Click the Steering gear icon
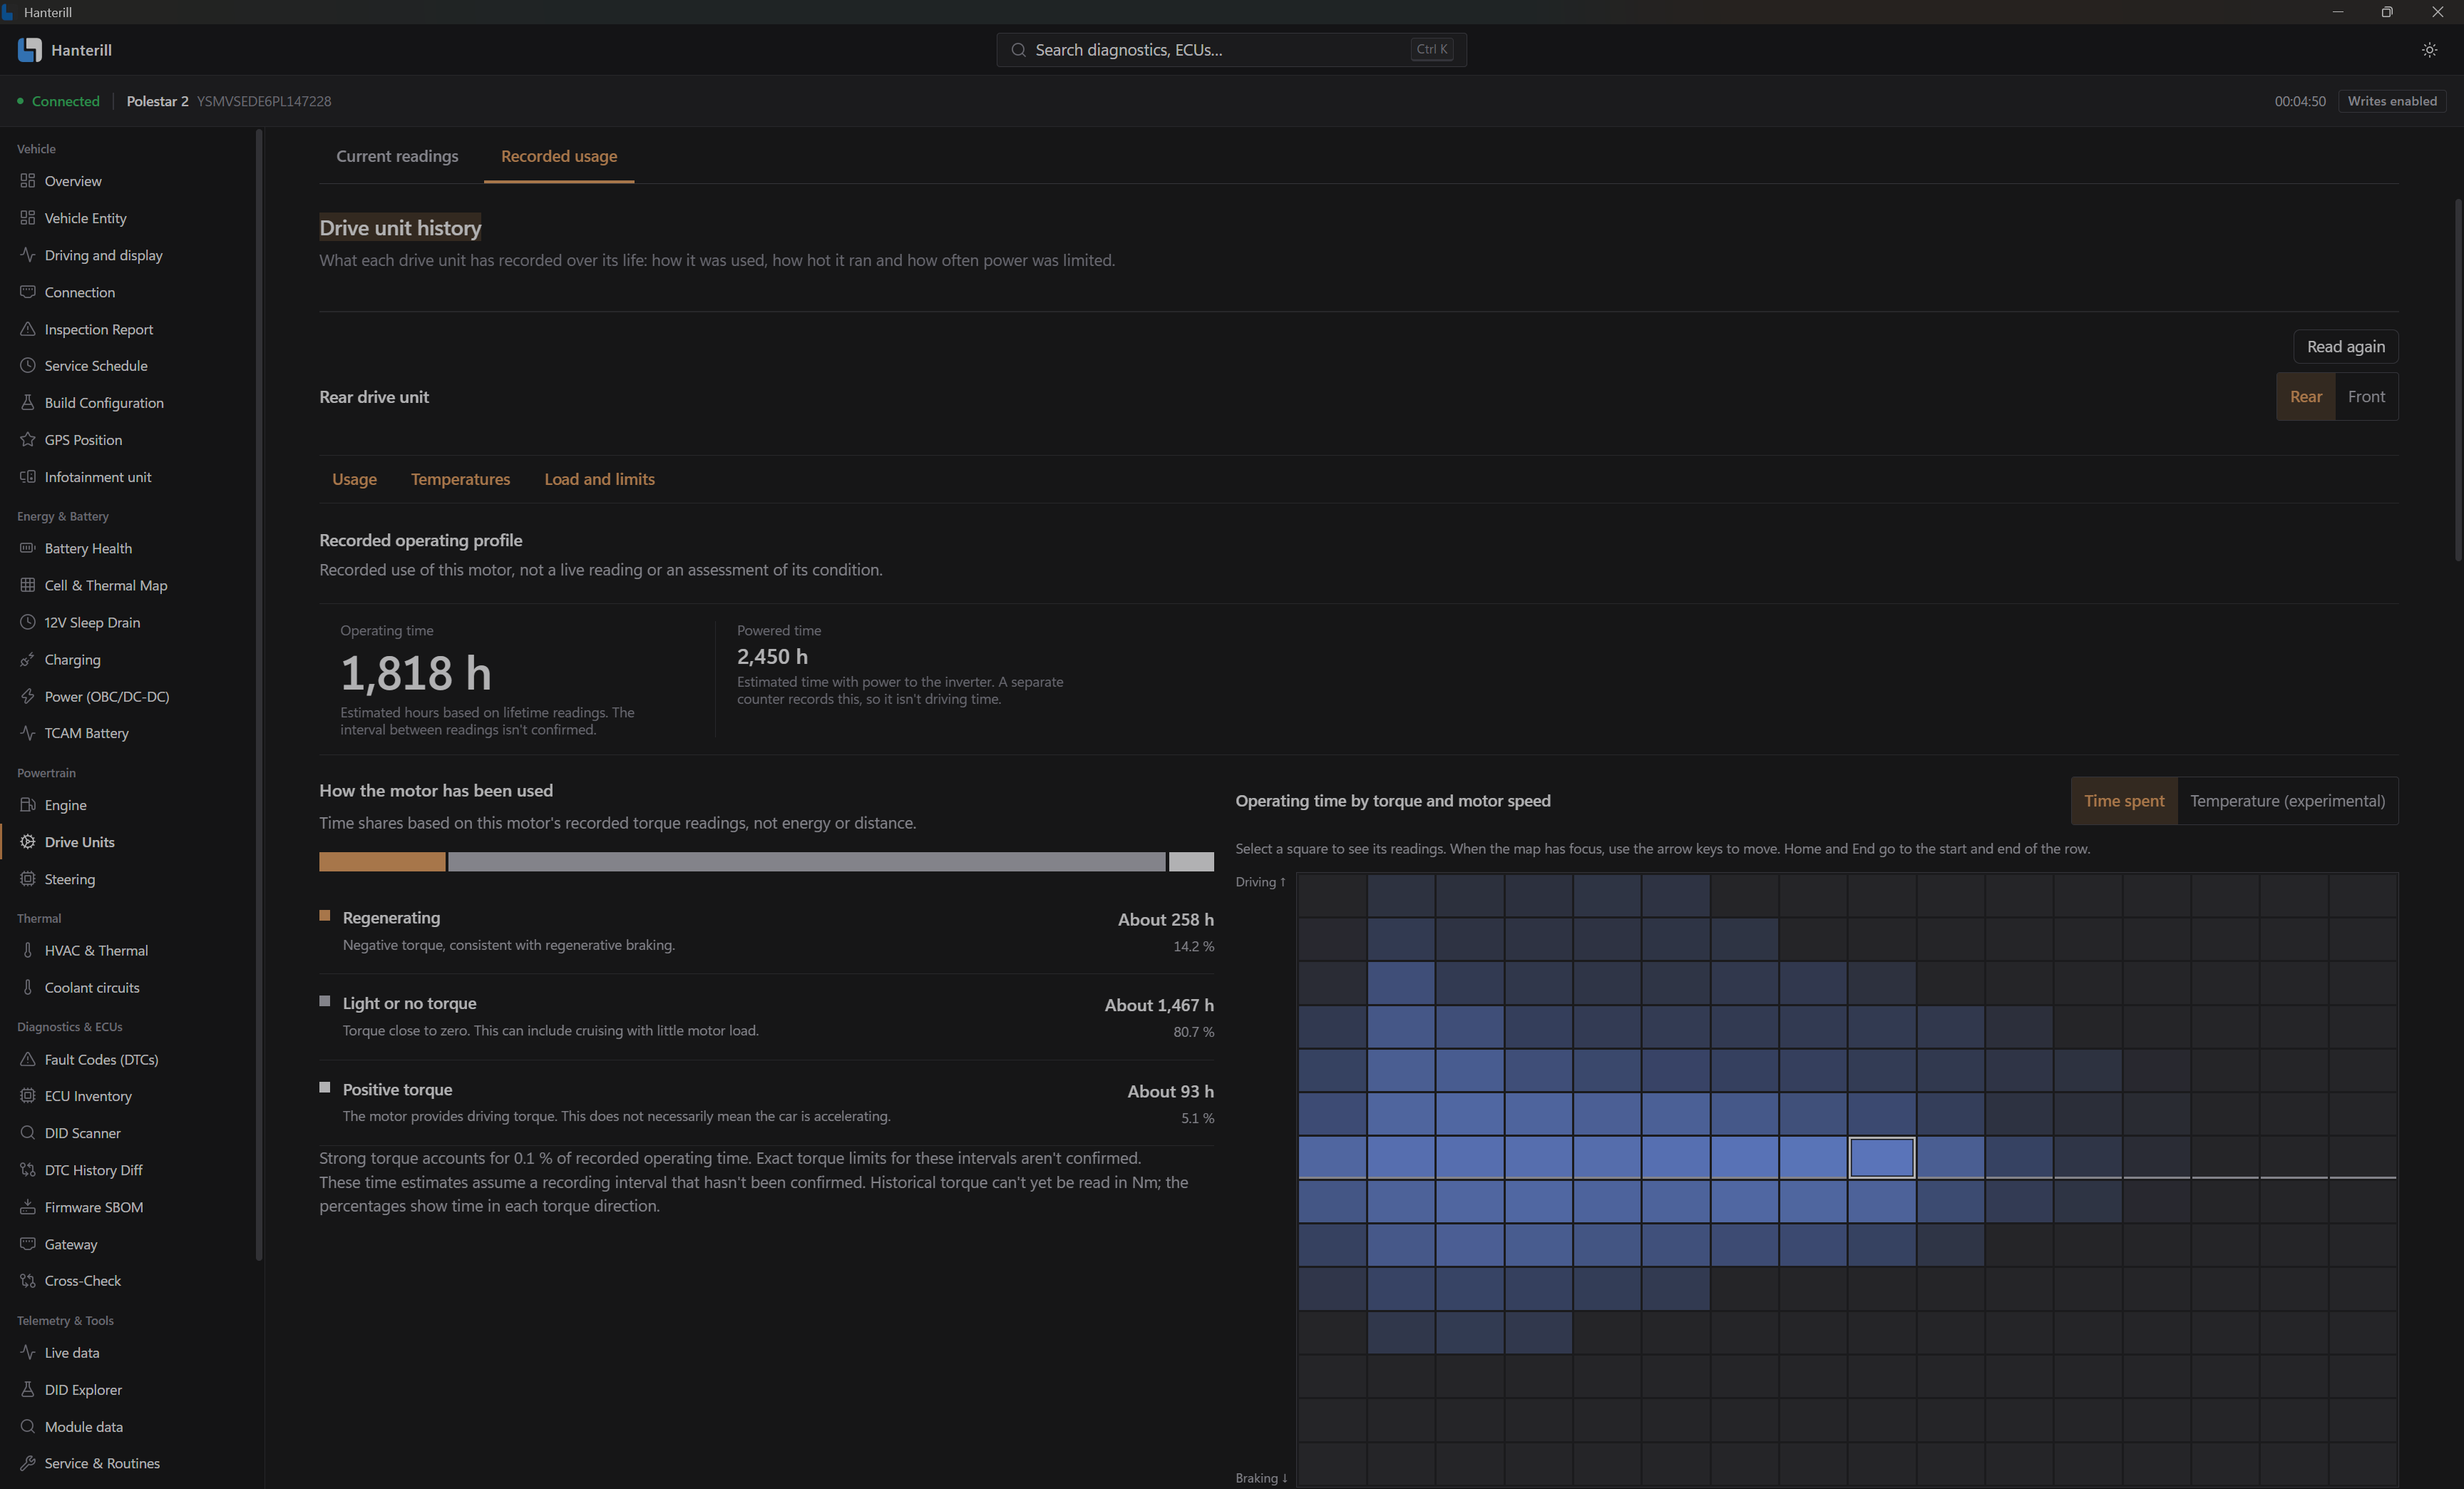 click(28, 879)
